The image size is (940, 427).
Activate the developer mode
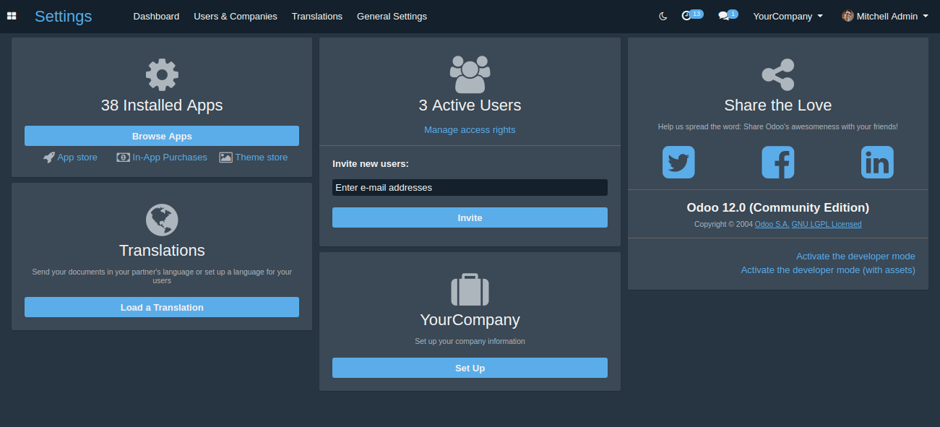pos(855,256)
